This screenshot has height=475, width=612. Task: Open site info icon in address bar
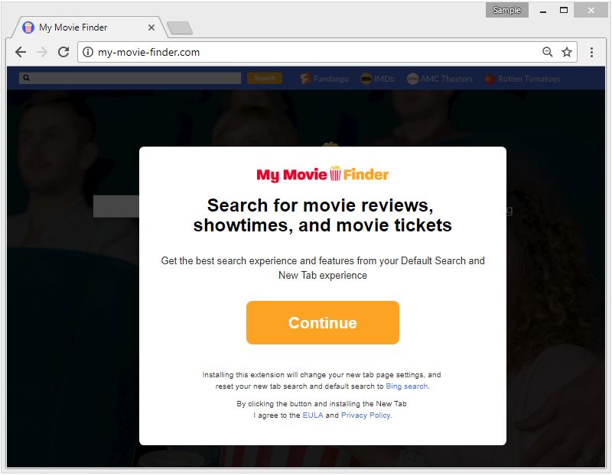tap(88, 52)
